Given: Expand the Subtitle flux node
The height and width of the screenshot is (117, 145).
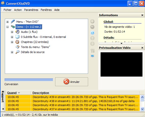Looking at the screenshot, I should point(12,37).
